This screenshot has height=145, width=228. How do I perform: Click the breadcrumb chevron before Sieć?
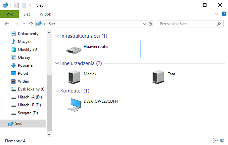(x=45, y=24)
